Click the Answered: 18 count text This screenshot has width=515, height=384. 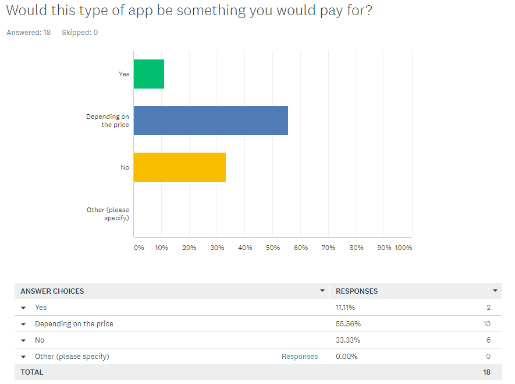click(x=29, y=33)
